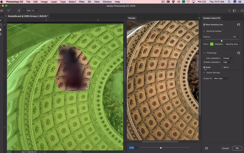Select the subtract-from-sampling-area minus brush mode

[24, 11]
